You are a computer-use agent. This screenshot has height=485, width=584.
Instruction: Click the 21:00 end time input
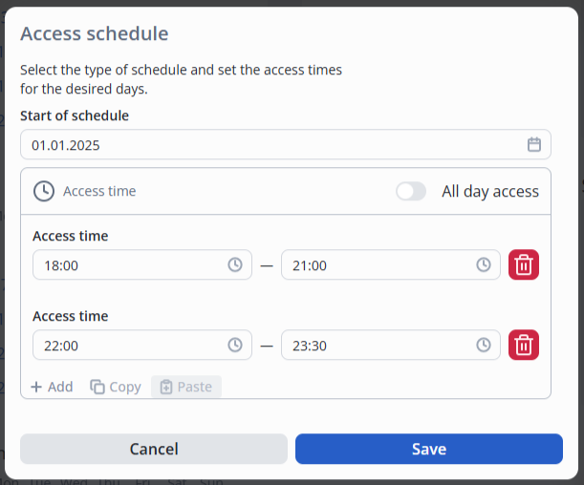tap(373, 265)
